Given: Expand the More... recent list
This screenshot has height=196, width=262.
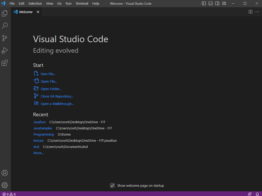Looking at the screenshot, I should click(x=38, y=153).
